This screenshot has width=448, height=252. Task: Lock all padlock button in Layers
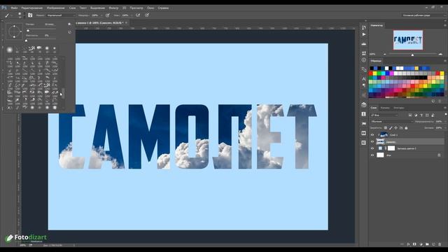(x=406, y=128)
